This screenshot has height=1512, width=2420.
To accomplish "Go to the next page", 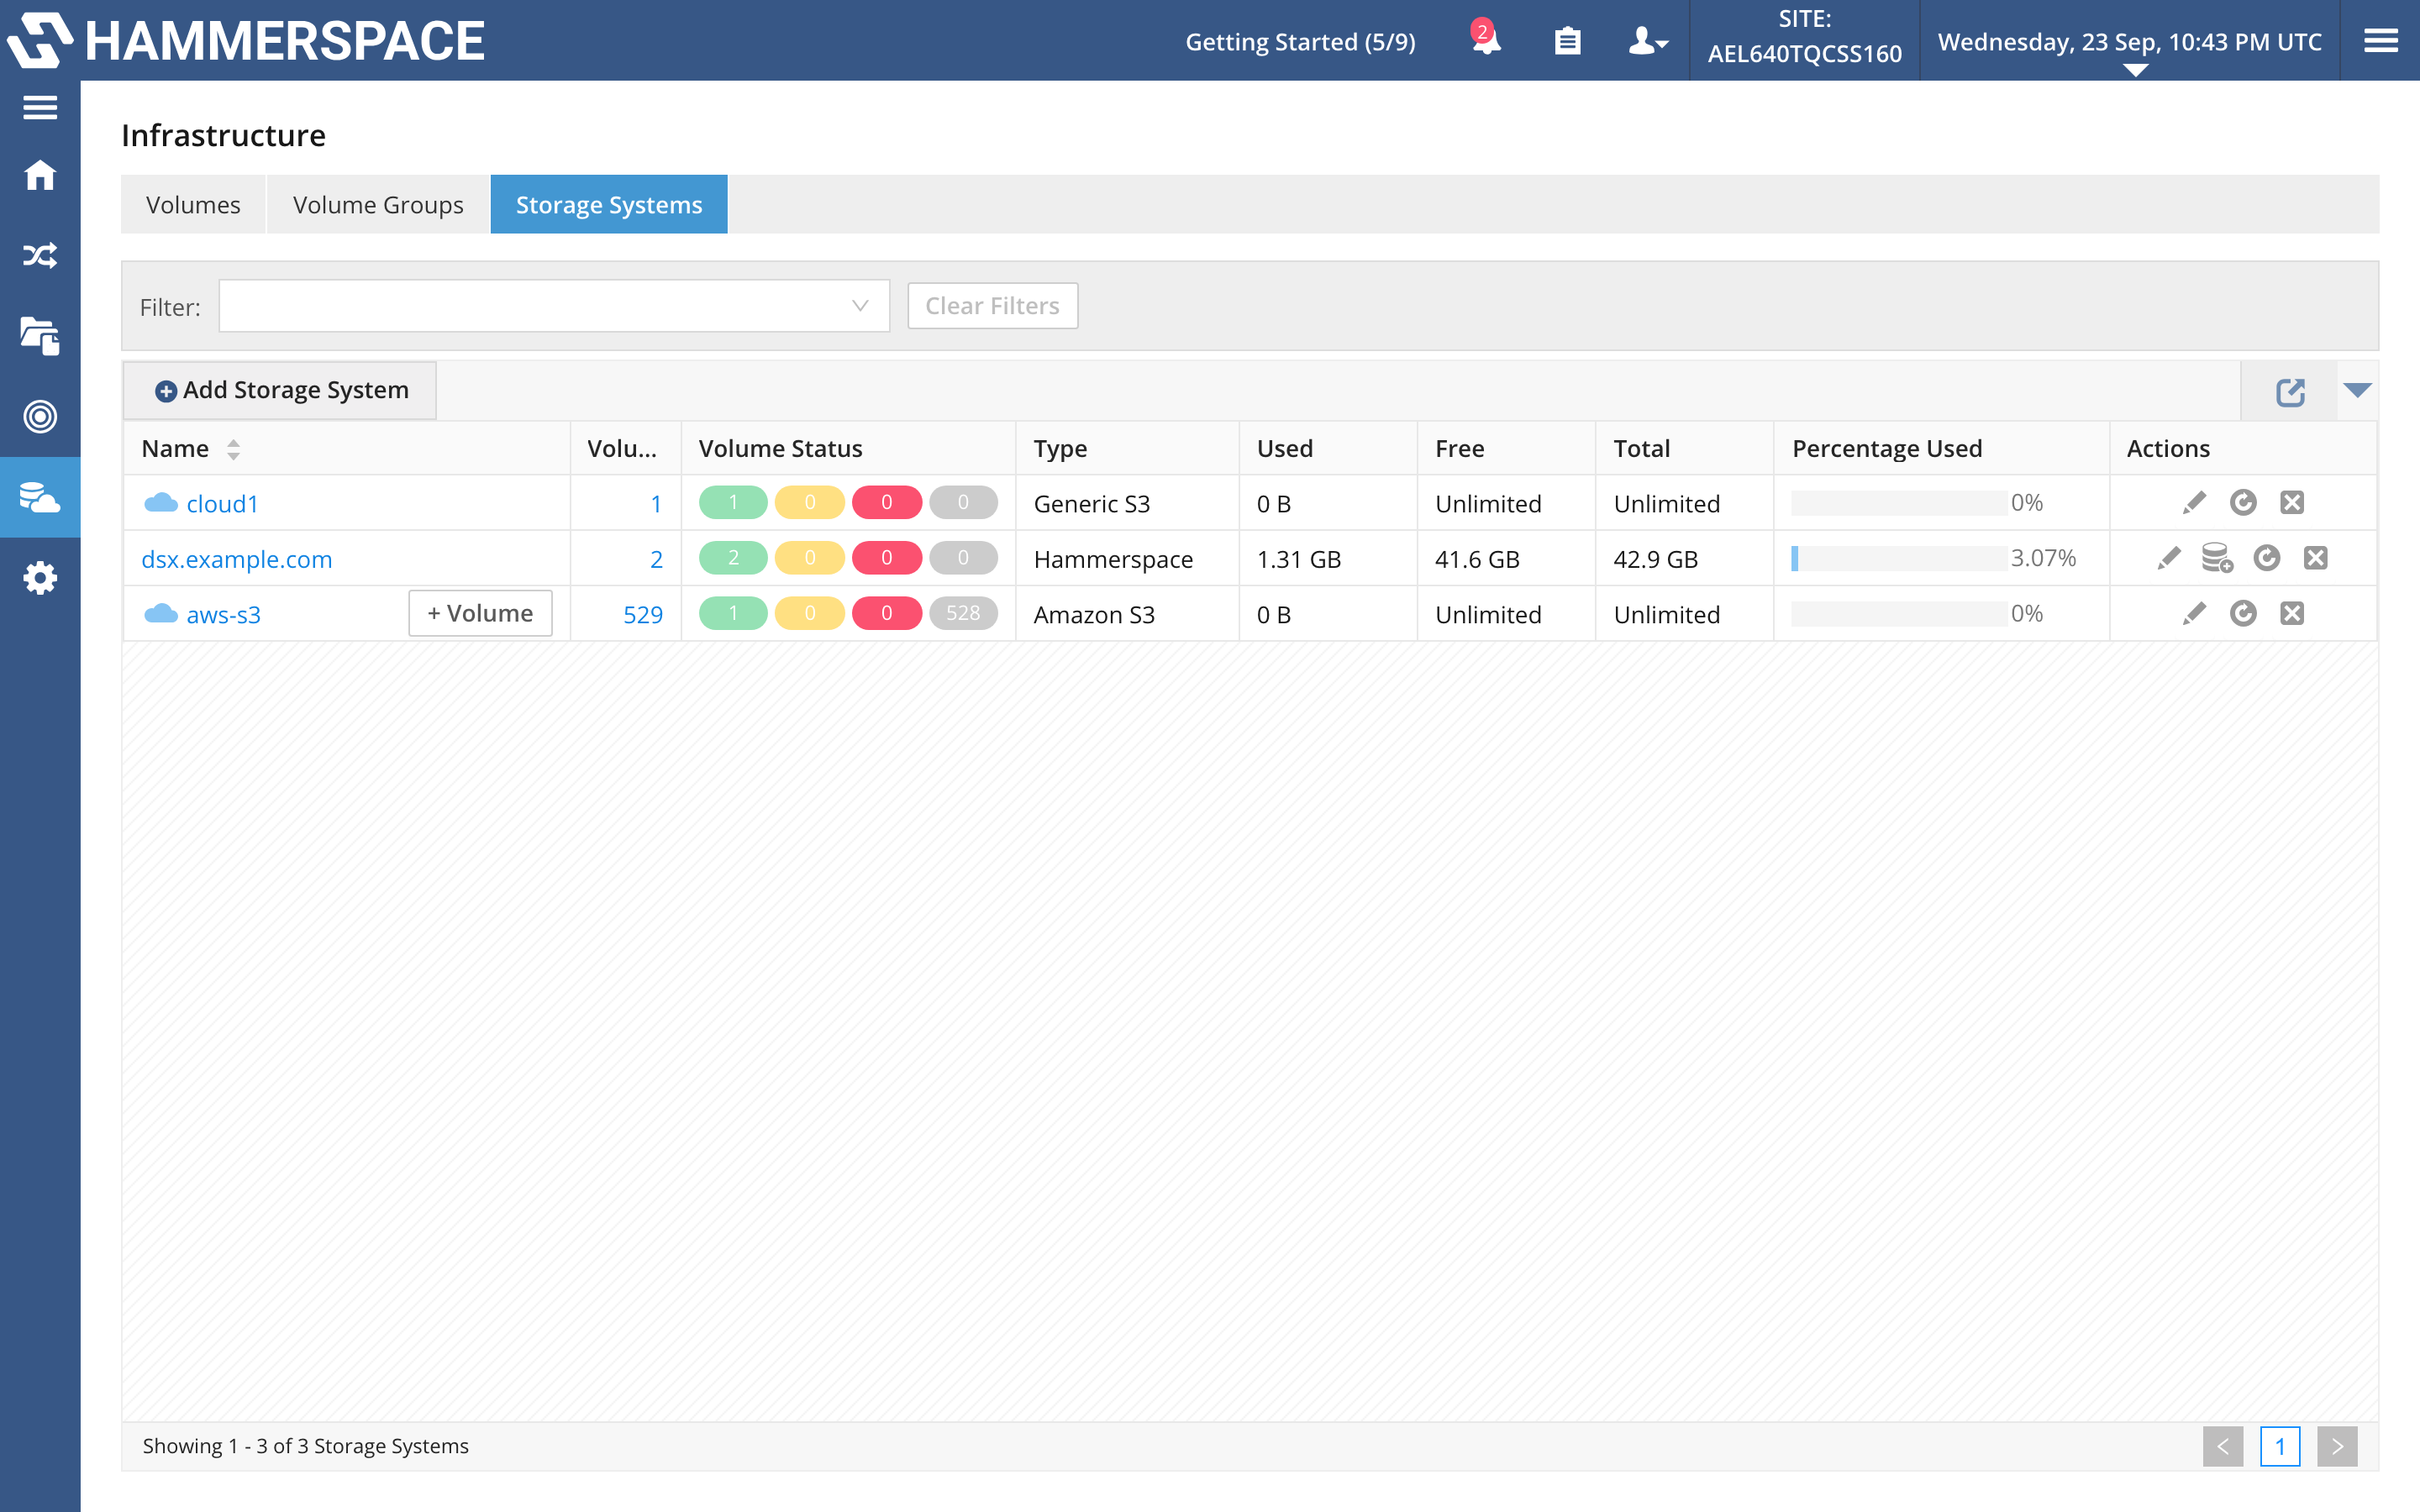I will click(x=2337, y=1446).
